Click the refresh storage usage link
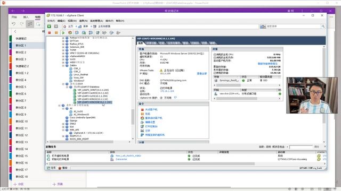Screen dimensions: 341x191 267,64
